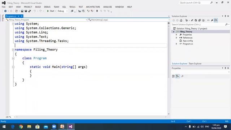Click View Code icon in Solution Explorer
Image resolution: width=231 pixels, height=130 pixels.
click(x=208, y=20)
